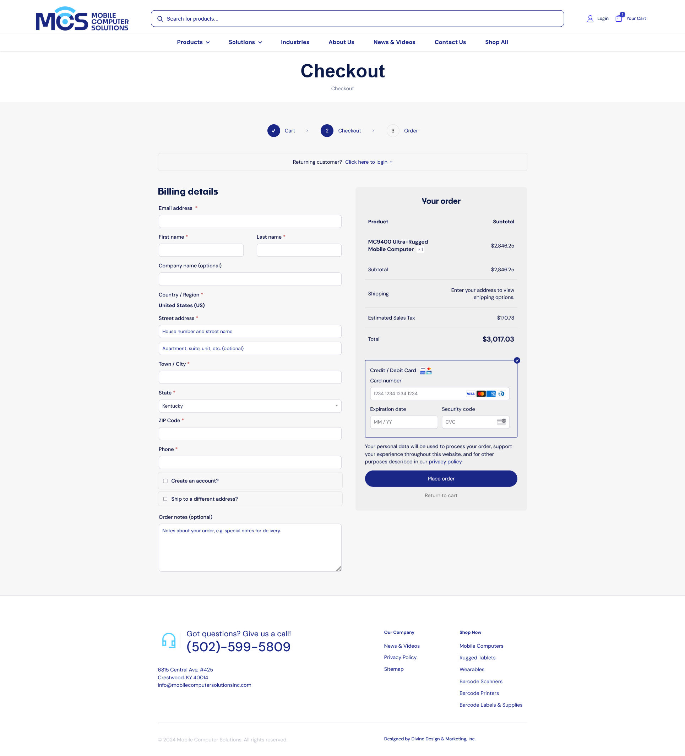Click the shopping cart icon
685x756 pixels.
click(x=619, y=18)
